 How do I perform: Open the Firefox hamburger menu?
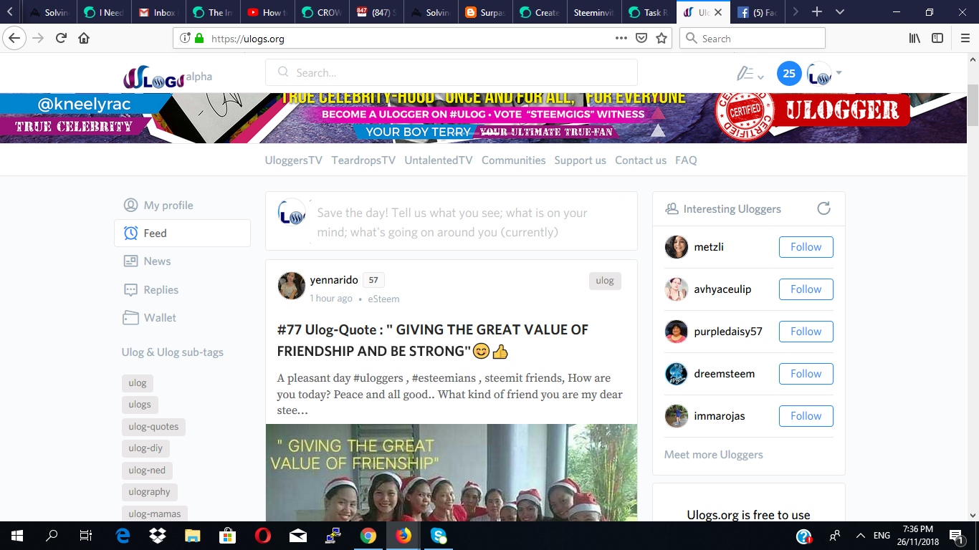[x=965, y=38]
